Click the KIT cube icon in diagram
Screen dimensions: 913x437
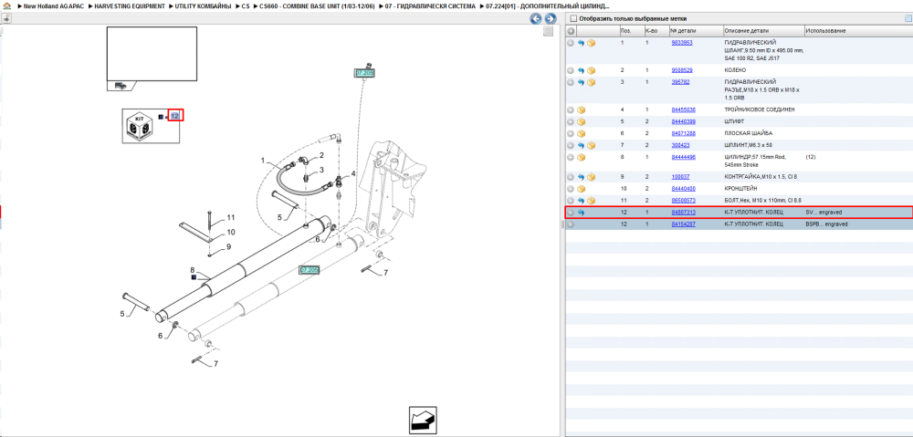click(x=140, y=126)
